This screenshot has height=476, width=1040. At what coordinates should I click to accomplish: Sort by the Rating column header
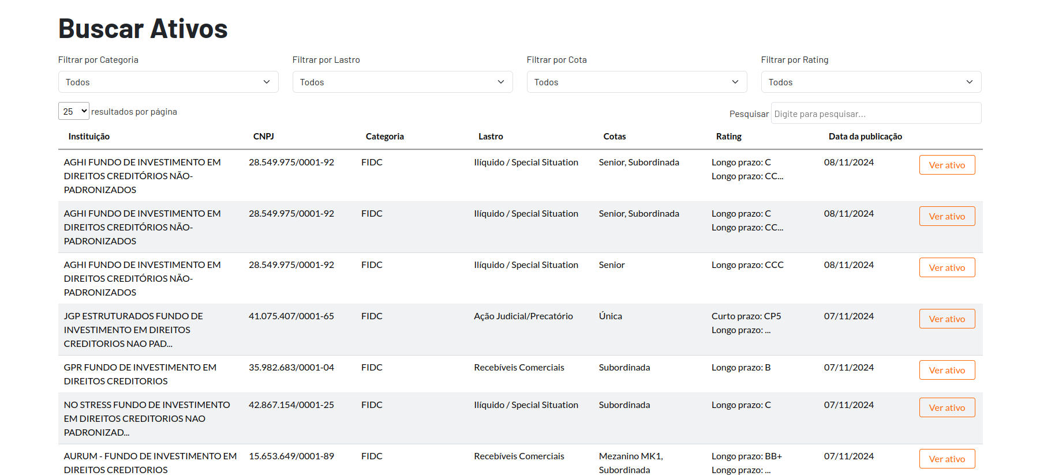click(x=728, y=137)
